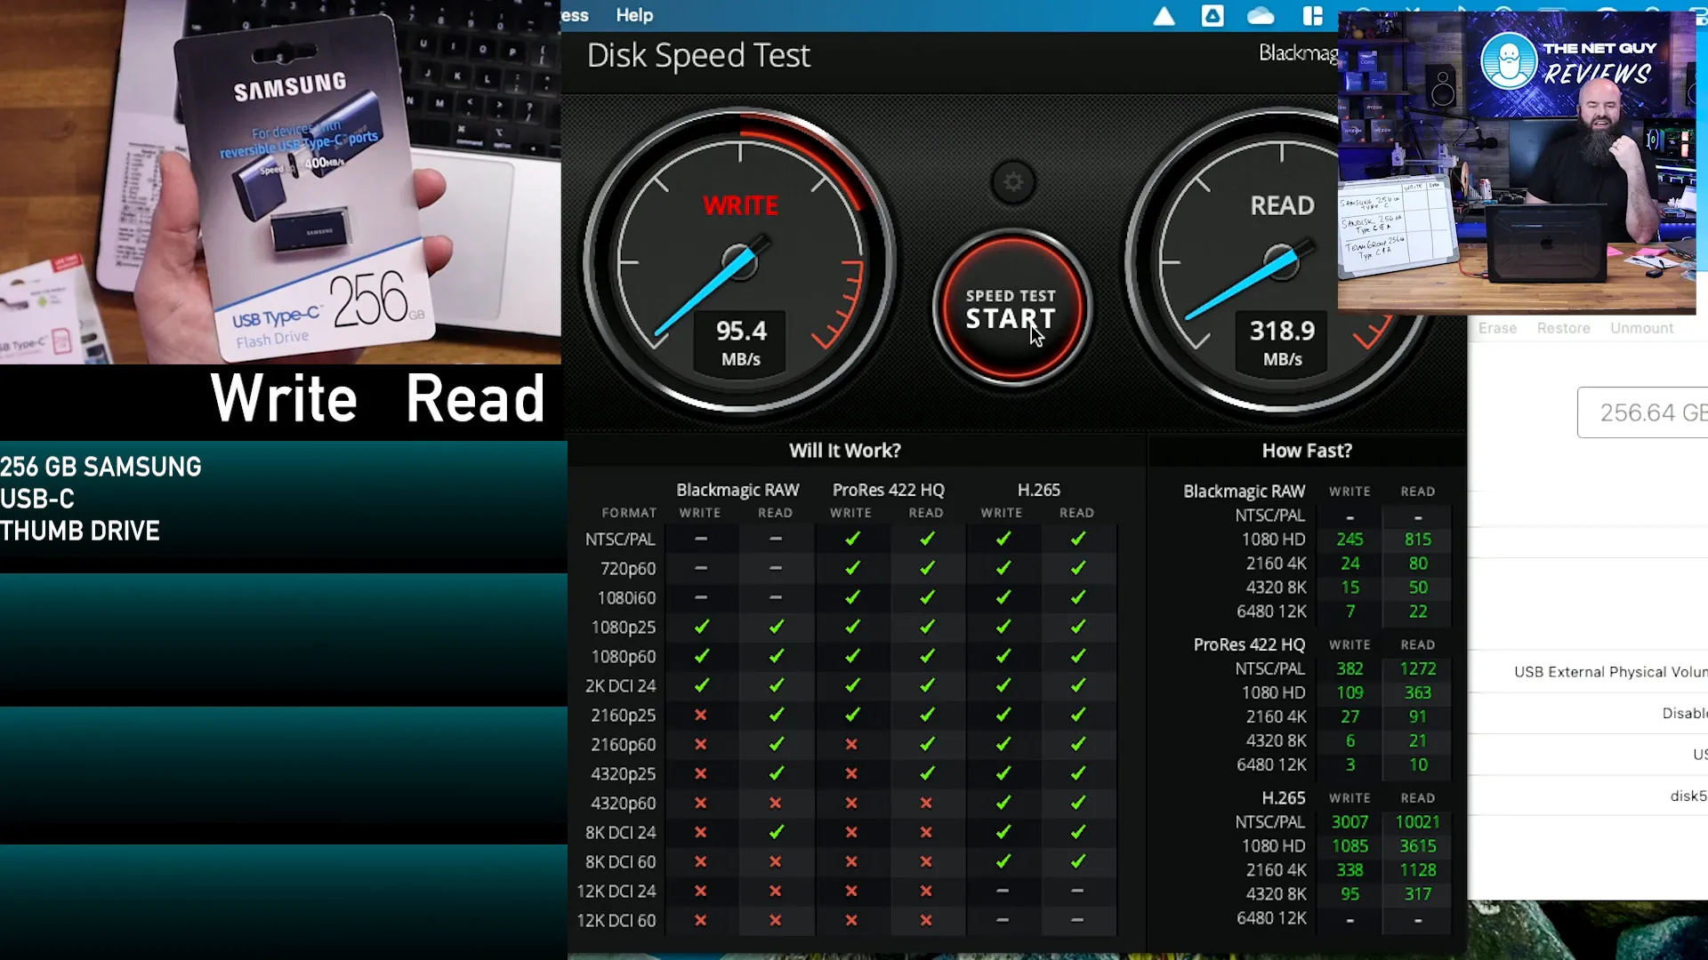
Task: Click the Will It Work? heading
Action: coord(845,451)
